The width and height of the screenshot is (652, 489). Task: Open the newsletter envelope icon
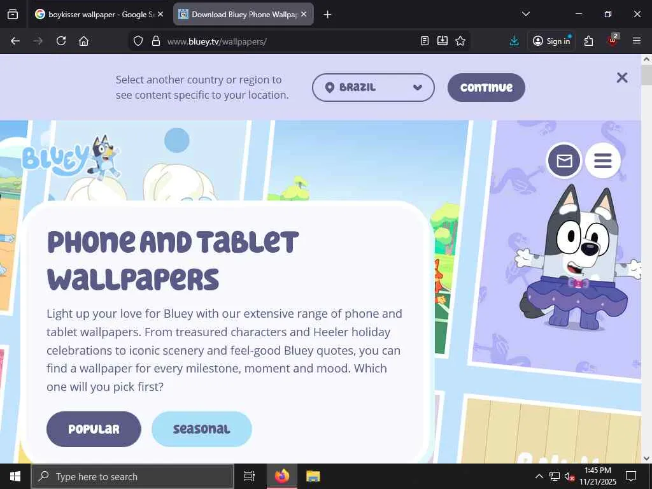pos(564,160)
